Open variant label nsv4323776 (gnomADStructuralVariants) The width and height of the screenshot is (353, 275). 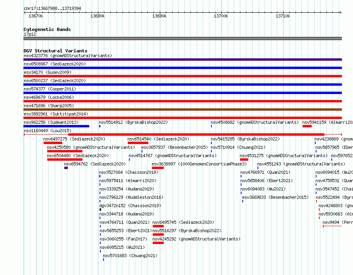point(68,56)
